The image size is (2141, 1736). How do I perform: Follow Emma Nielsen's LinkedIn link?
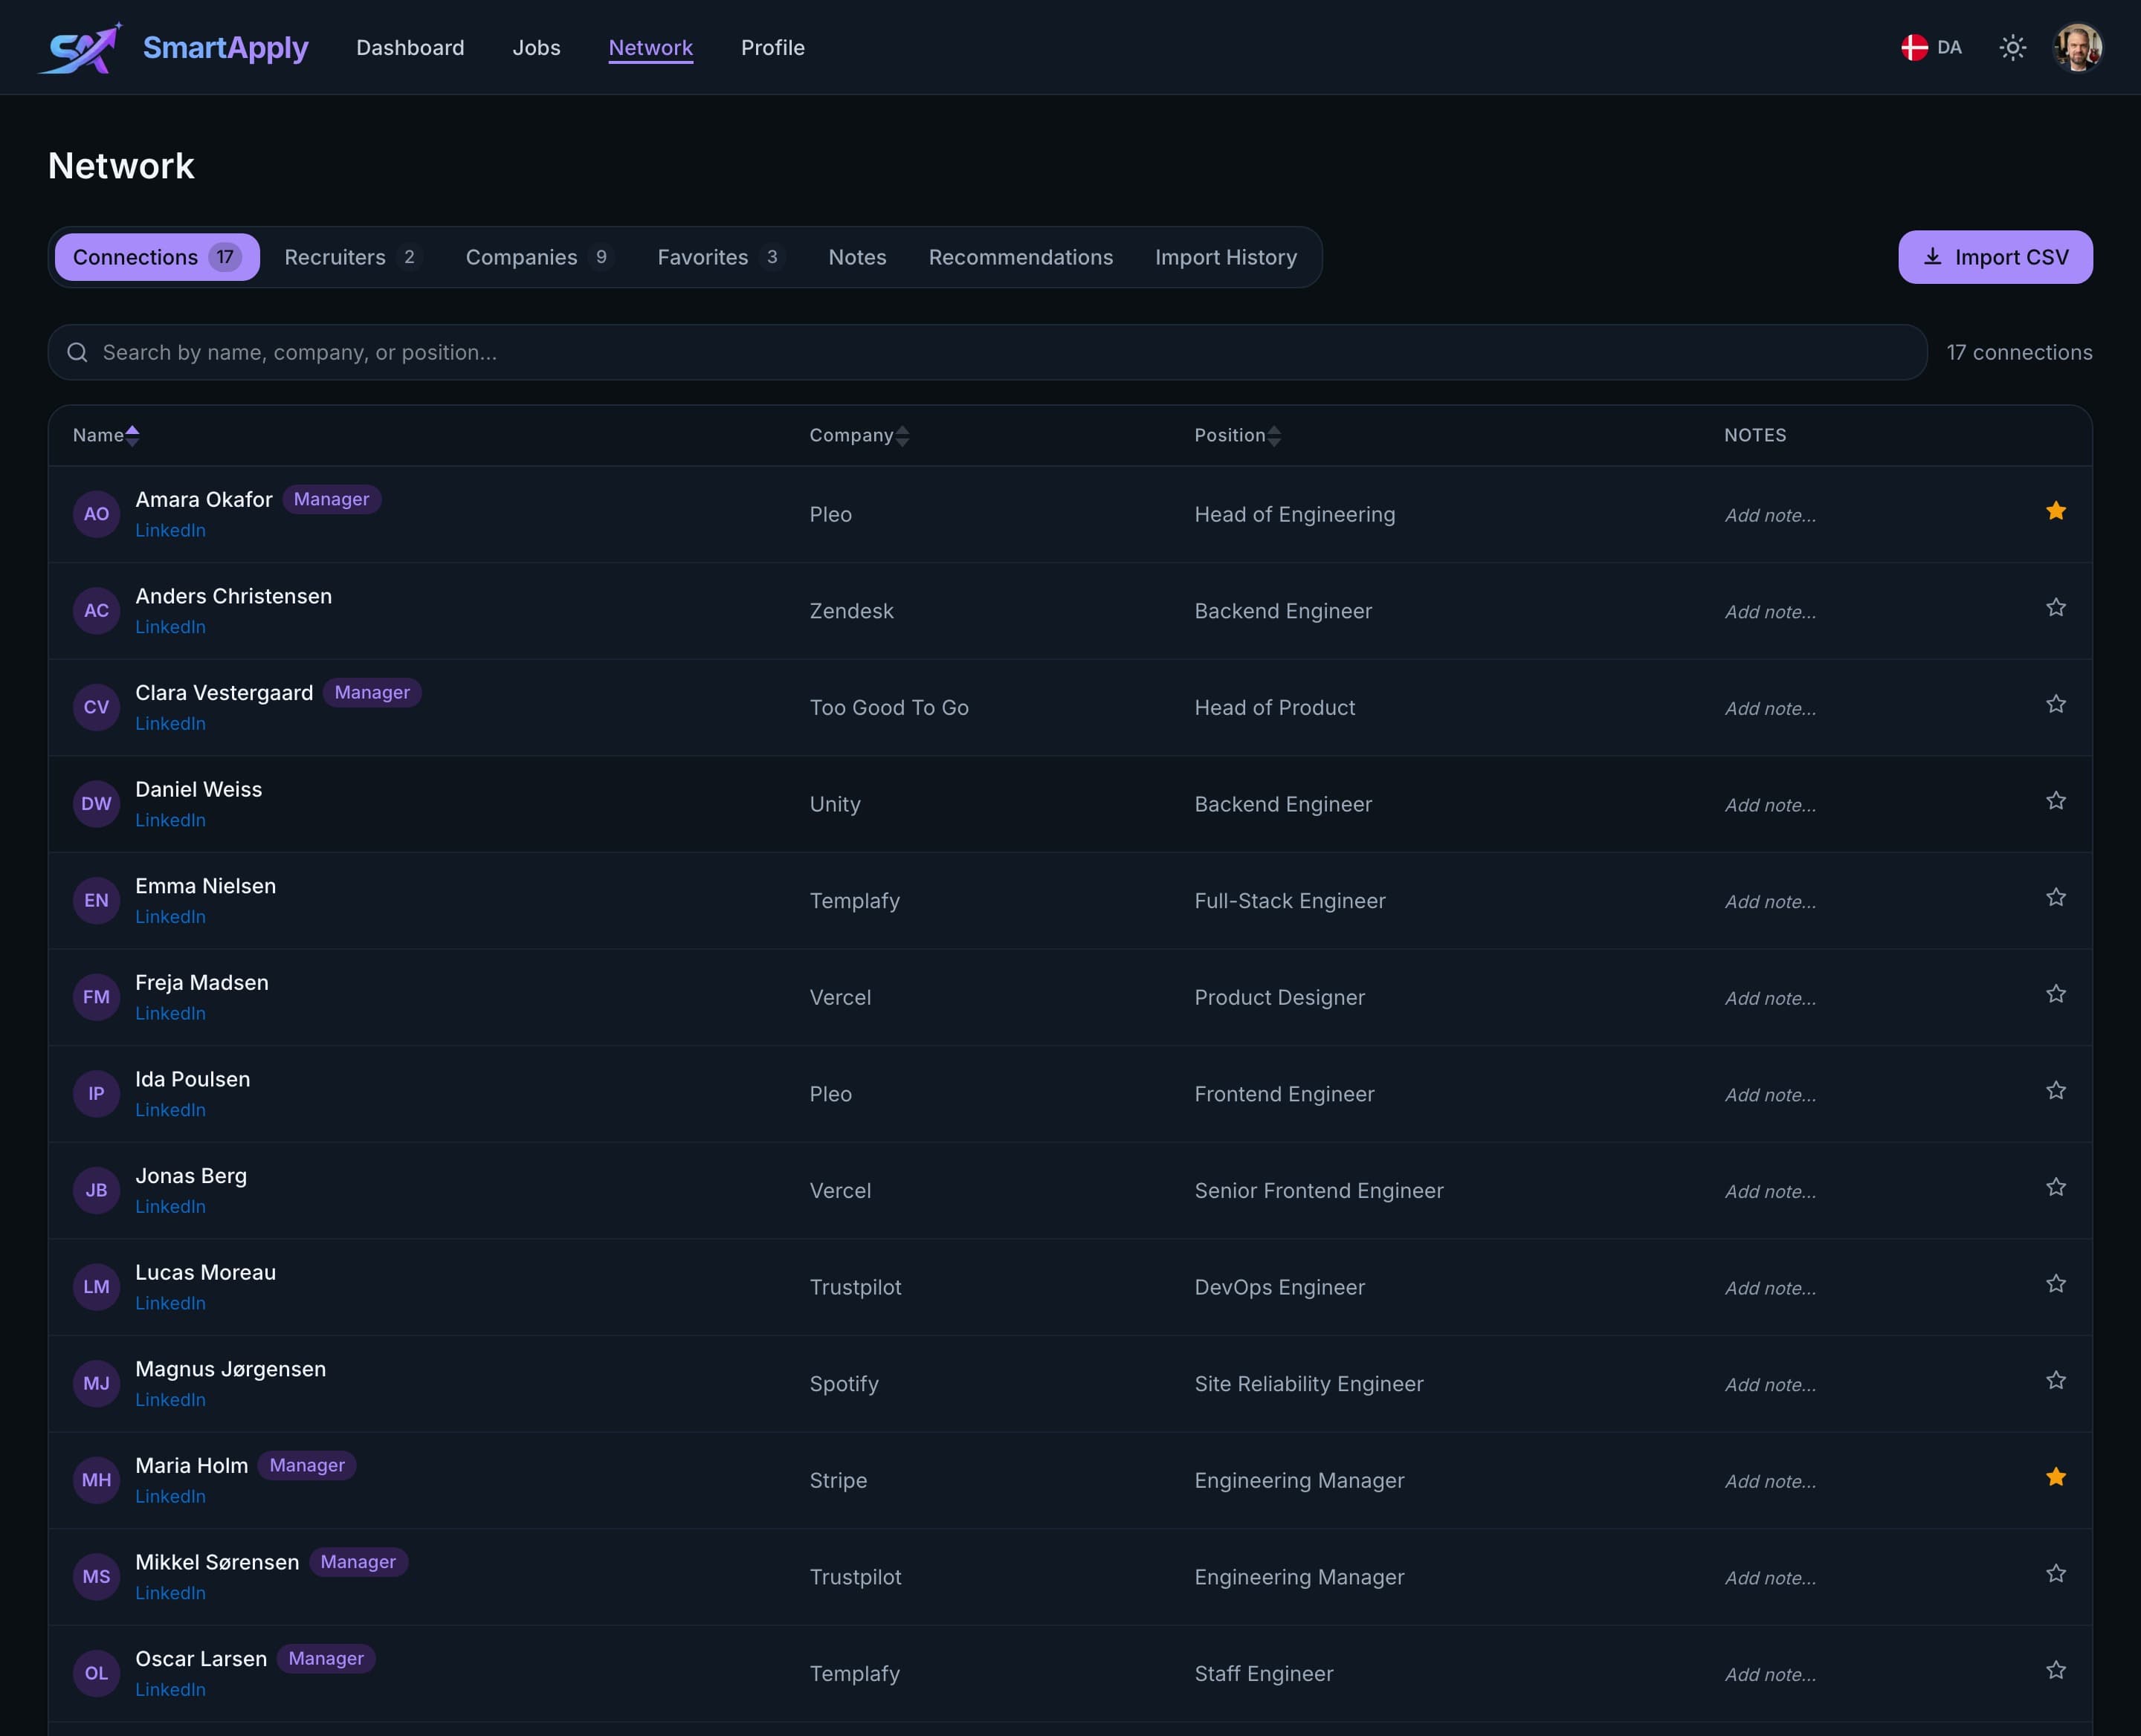(170, 917)
